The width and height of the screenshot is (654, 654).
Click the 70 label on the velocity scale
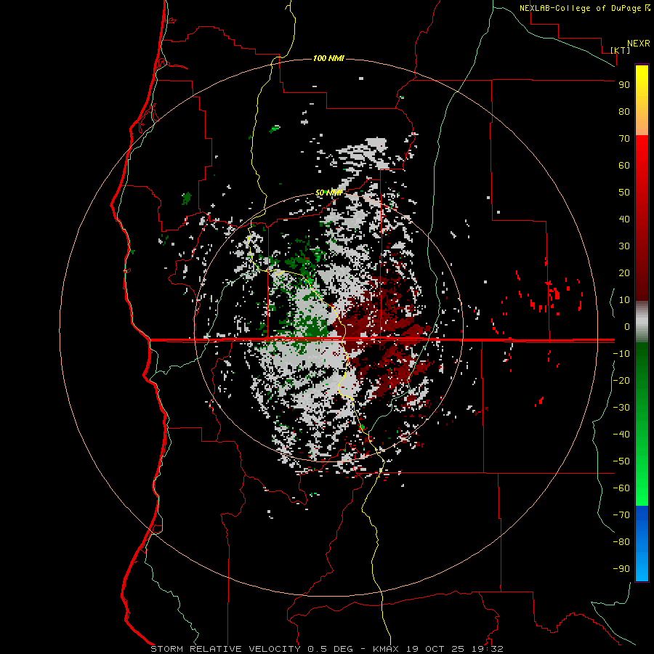pyautogui.click(x=624, y=139)
